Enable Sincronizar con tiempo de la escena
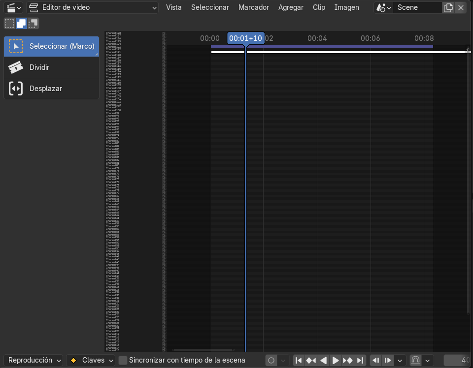The image size is (473, 368). pos(122,360)
